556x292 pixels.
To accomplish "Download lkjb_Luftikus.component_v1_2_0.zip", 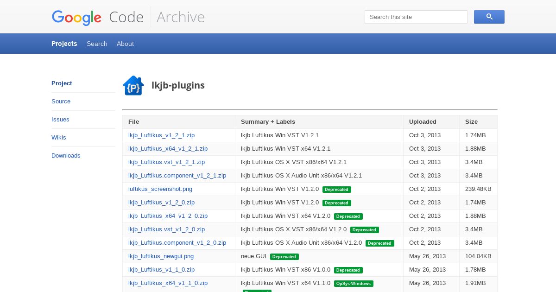I will [177, 243].
